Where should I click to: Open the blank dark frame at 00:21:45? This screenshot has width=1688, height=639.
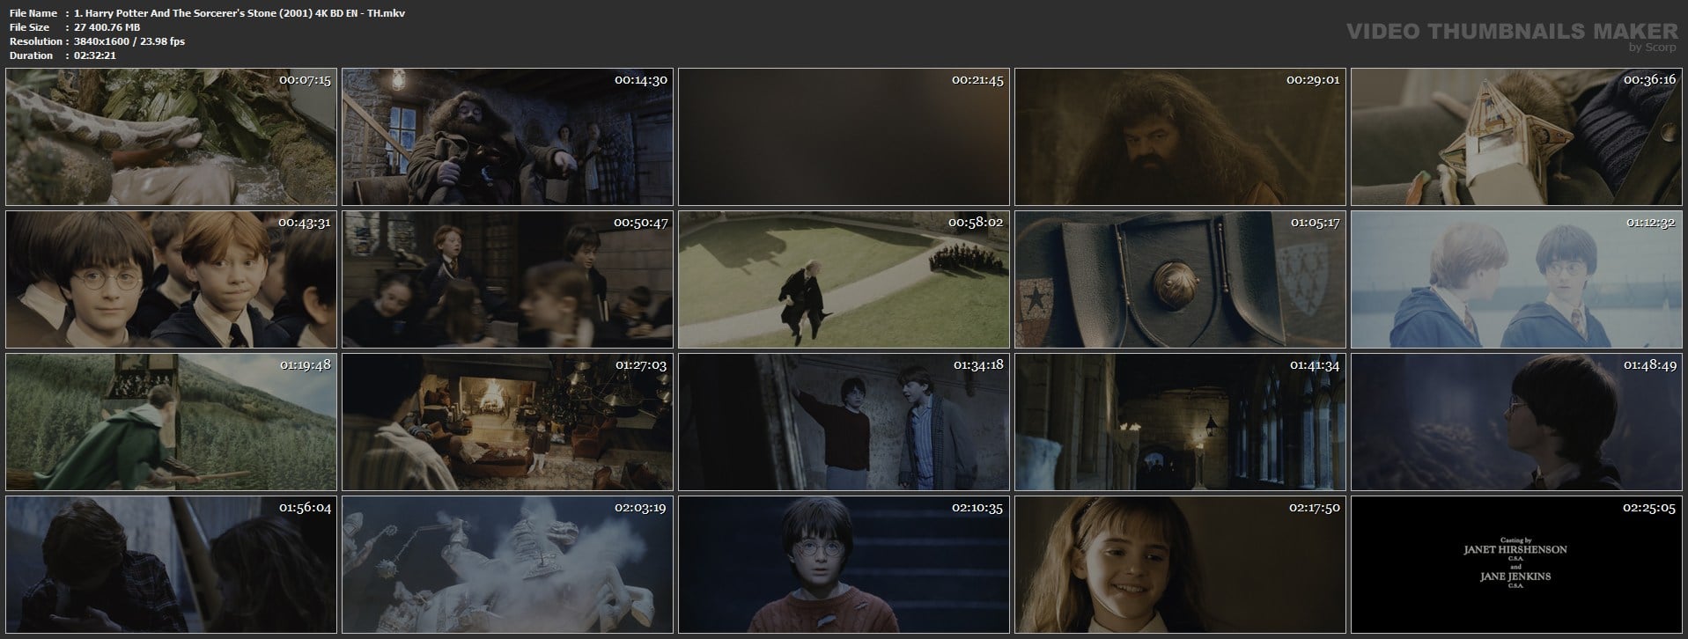(844, 137)
